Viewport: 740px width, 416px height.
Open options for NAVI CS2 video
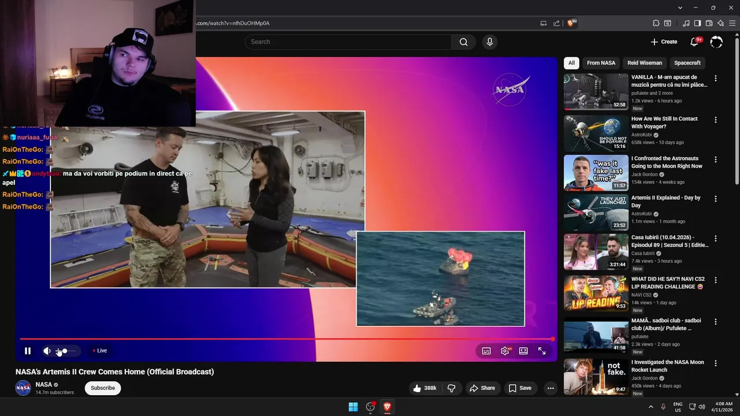[x=715, y=280]
